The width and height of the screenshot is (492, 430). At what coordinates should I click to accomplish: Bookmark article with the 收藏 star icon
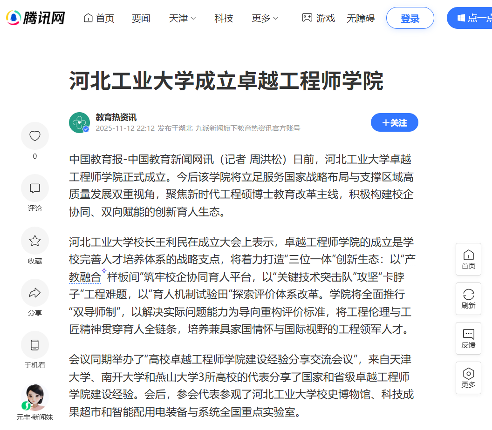point(35,241)
